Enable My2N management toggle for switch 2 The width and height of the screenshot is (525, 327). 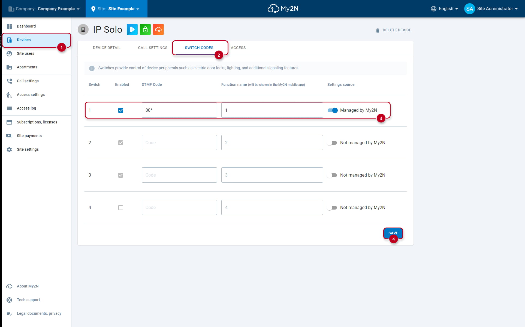point(332,143)
